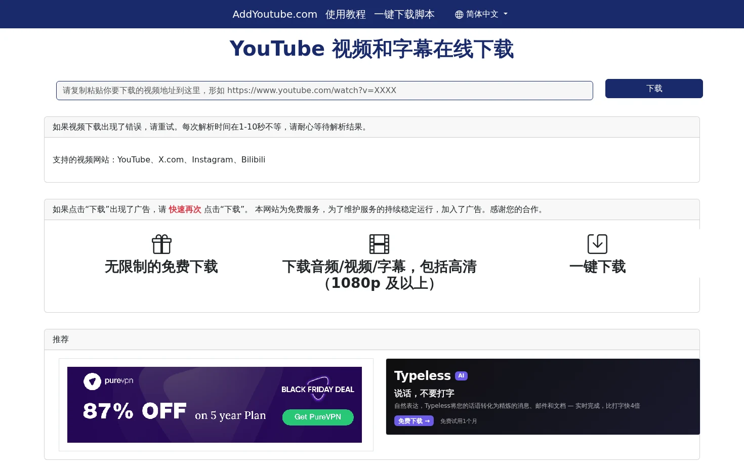Open the 一键下载脚本 page

click(x=404, y=14)
